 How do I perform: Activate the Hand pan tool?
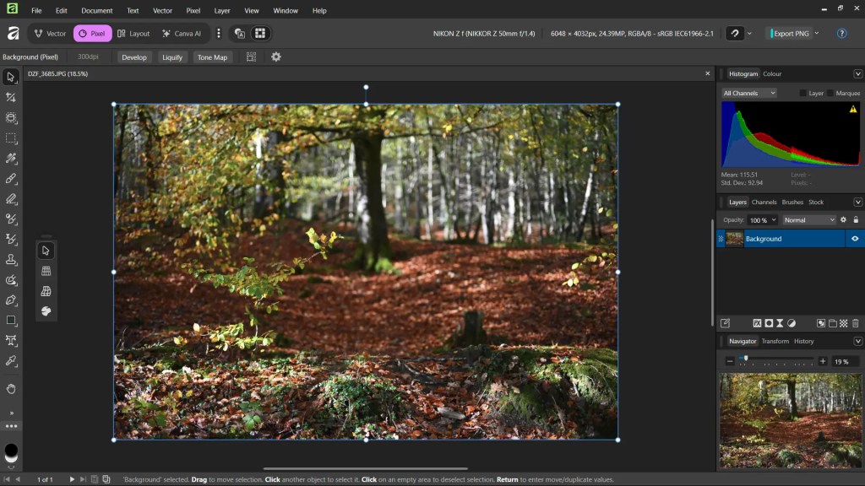(11, 388)
